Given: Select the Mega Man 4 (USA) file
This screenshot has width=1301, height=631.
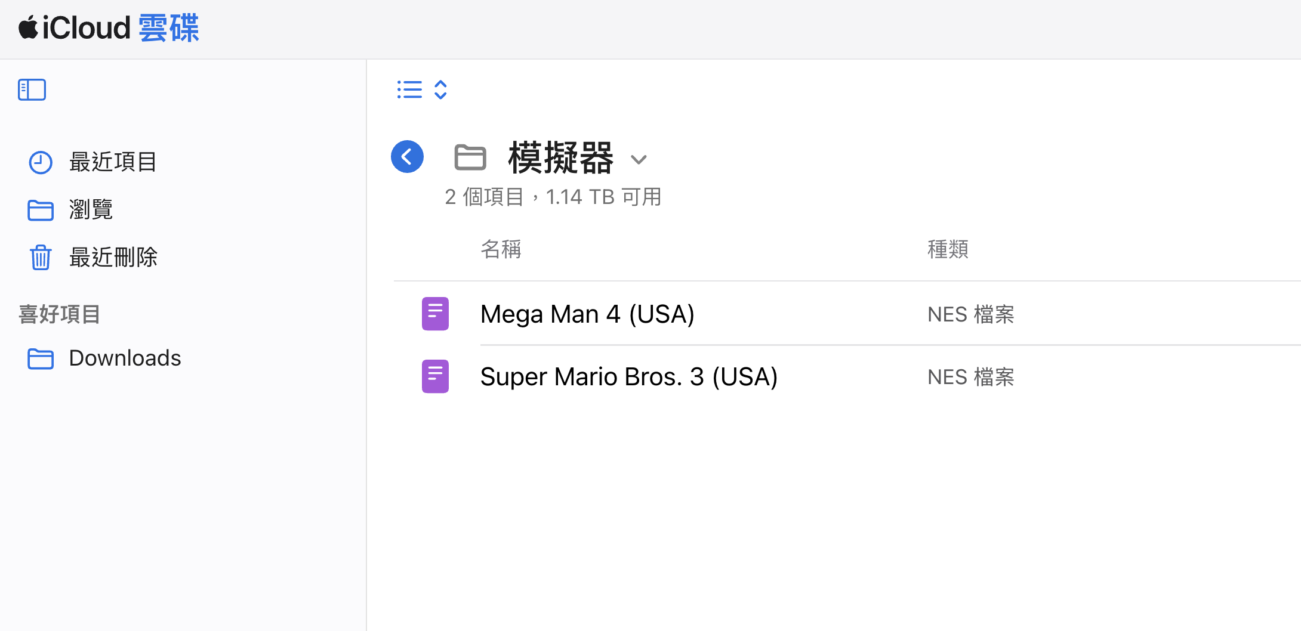Looking at the screenshot, I should click(x=587, y=314).
